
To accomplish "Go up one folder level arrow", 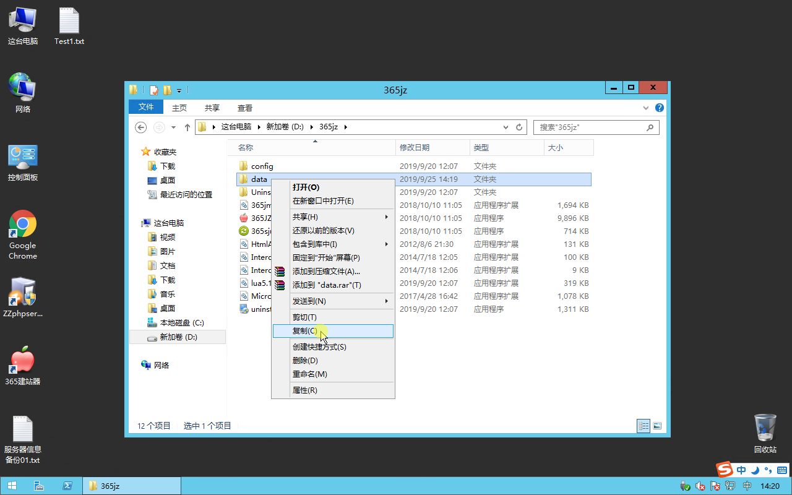I will [x=187, y=127].
